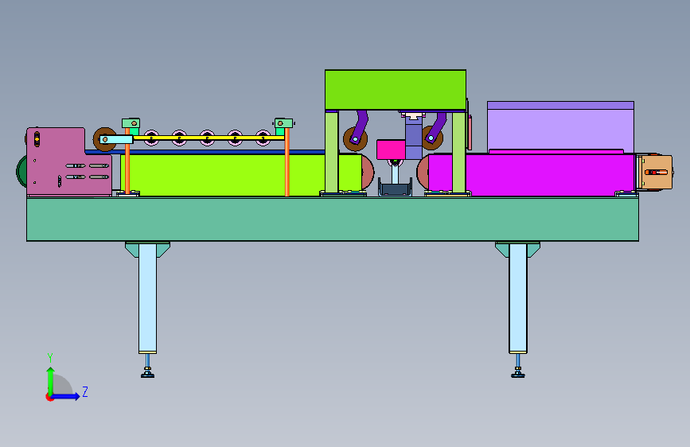
Task: Click the green Y axis arrow of the triad
Action: (x=51, y=381)
